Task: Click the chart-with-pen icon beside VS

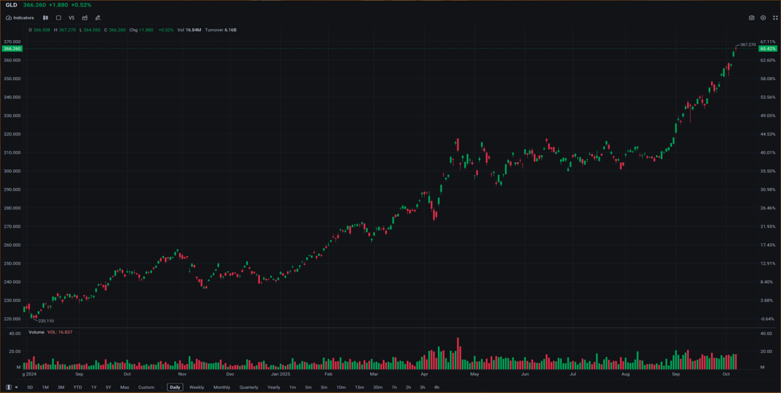Action: (x=85, y=18)
